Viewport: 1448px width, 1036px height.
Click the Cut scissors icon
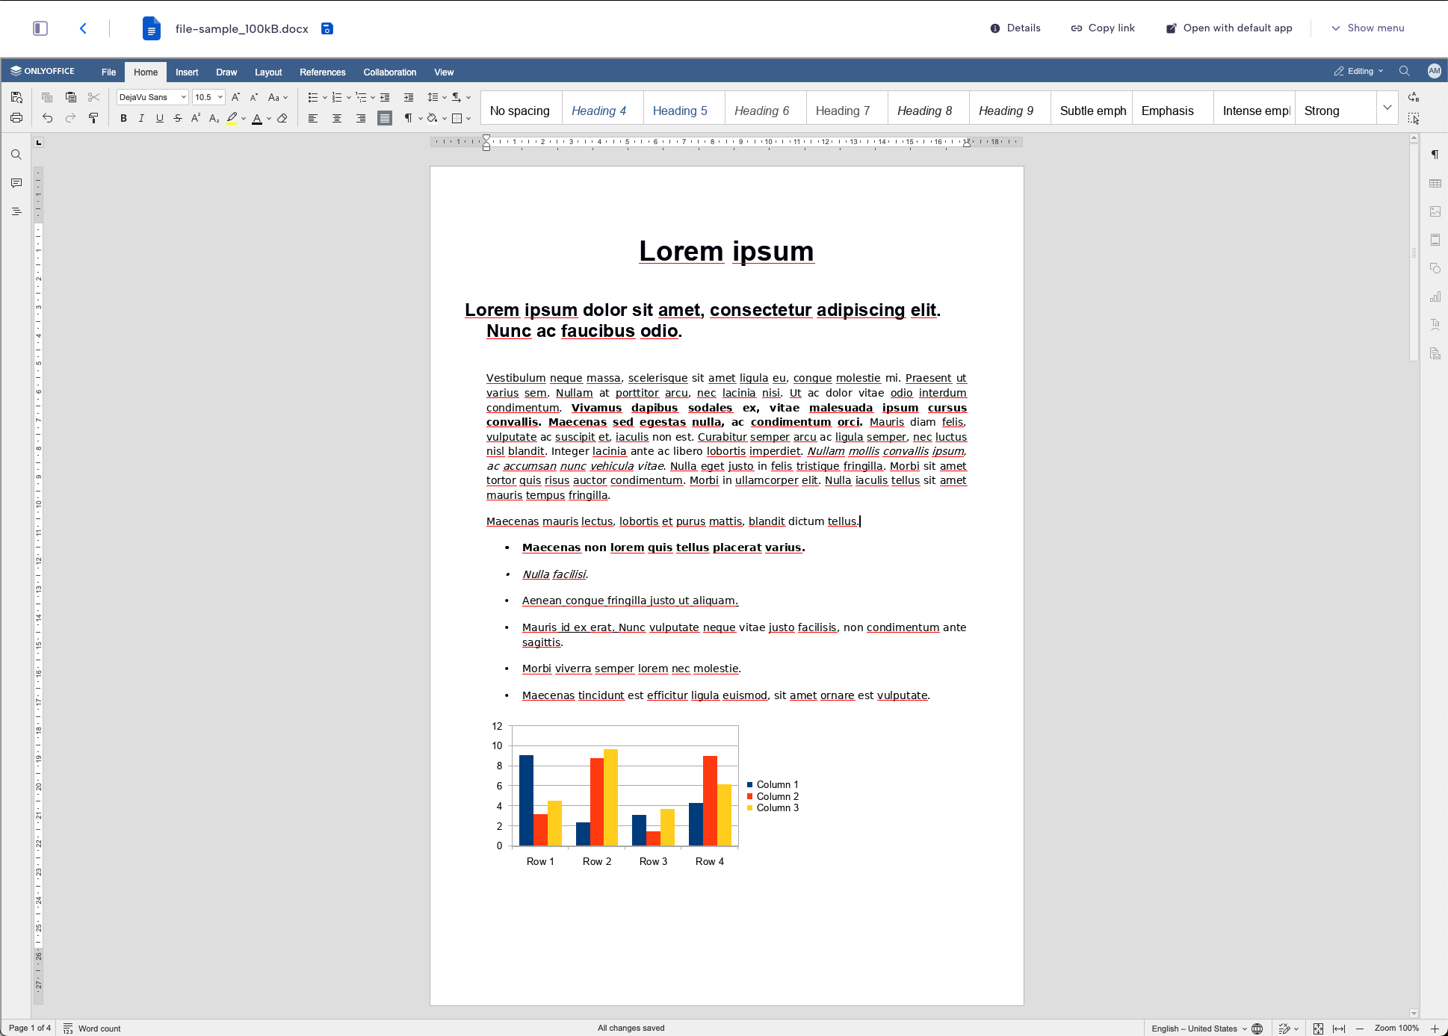coord(94,97)
